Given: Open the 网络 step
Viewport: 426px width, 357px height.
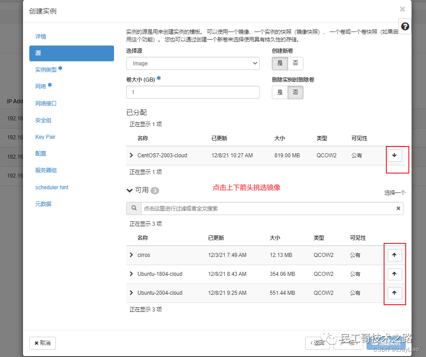Looking at the screenshot, I should pos(41,87).
